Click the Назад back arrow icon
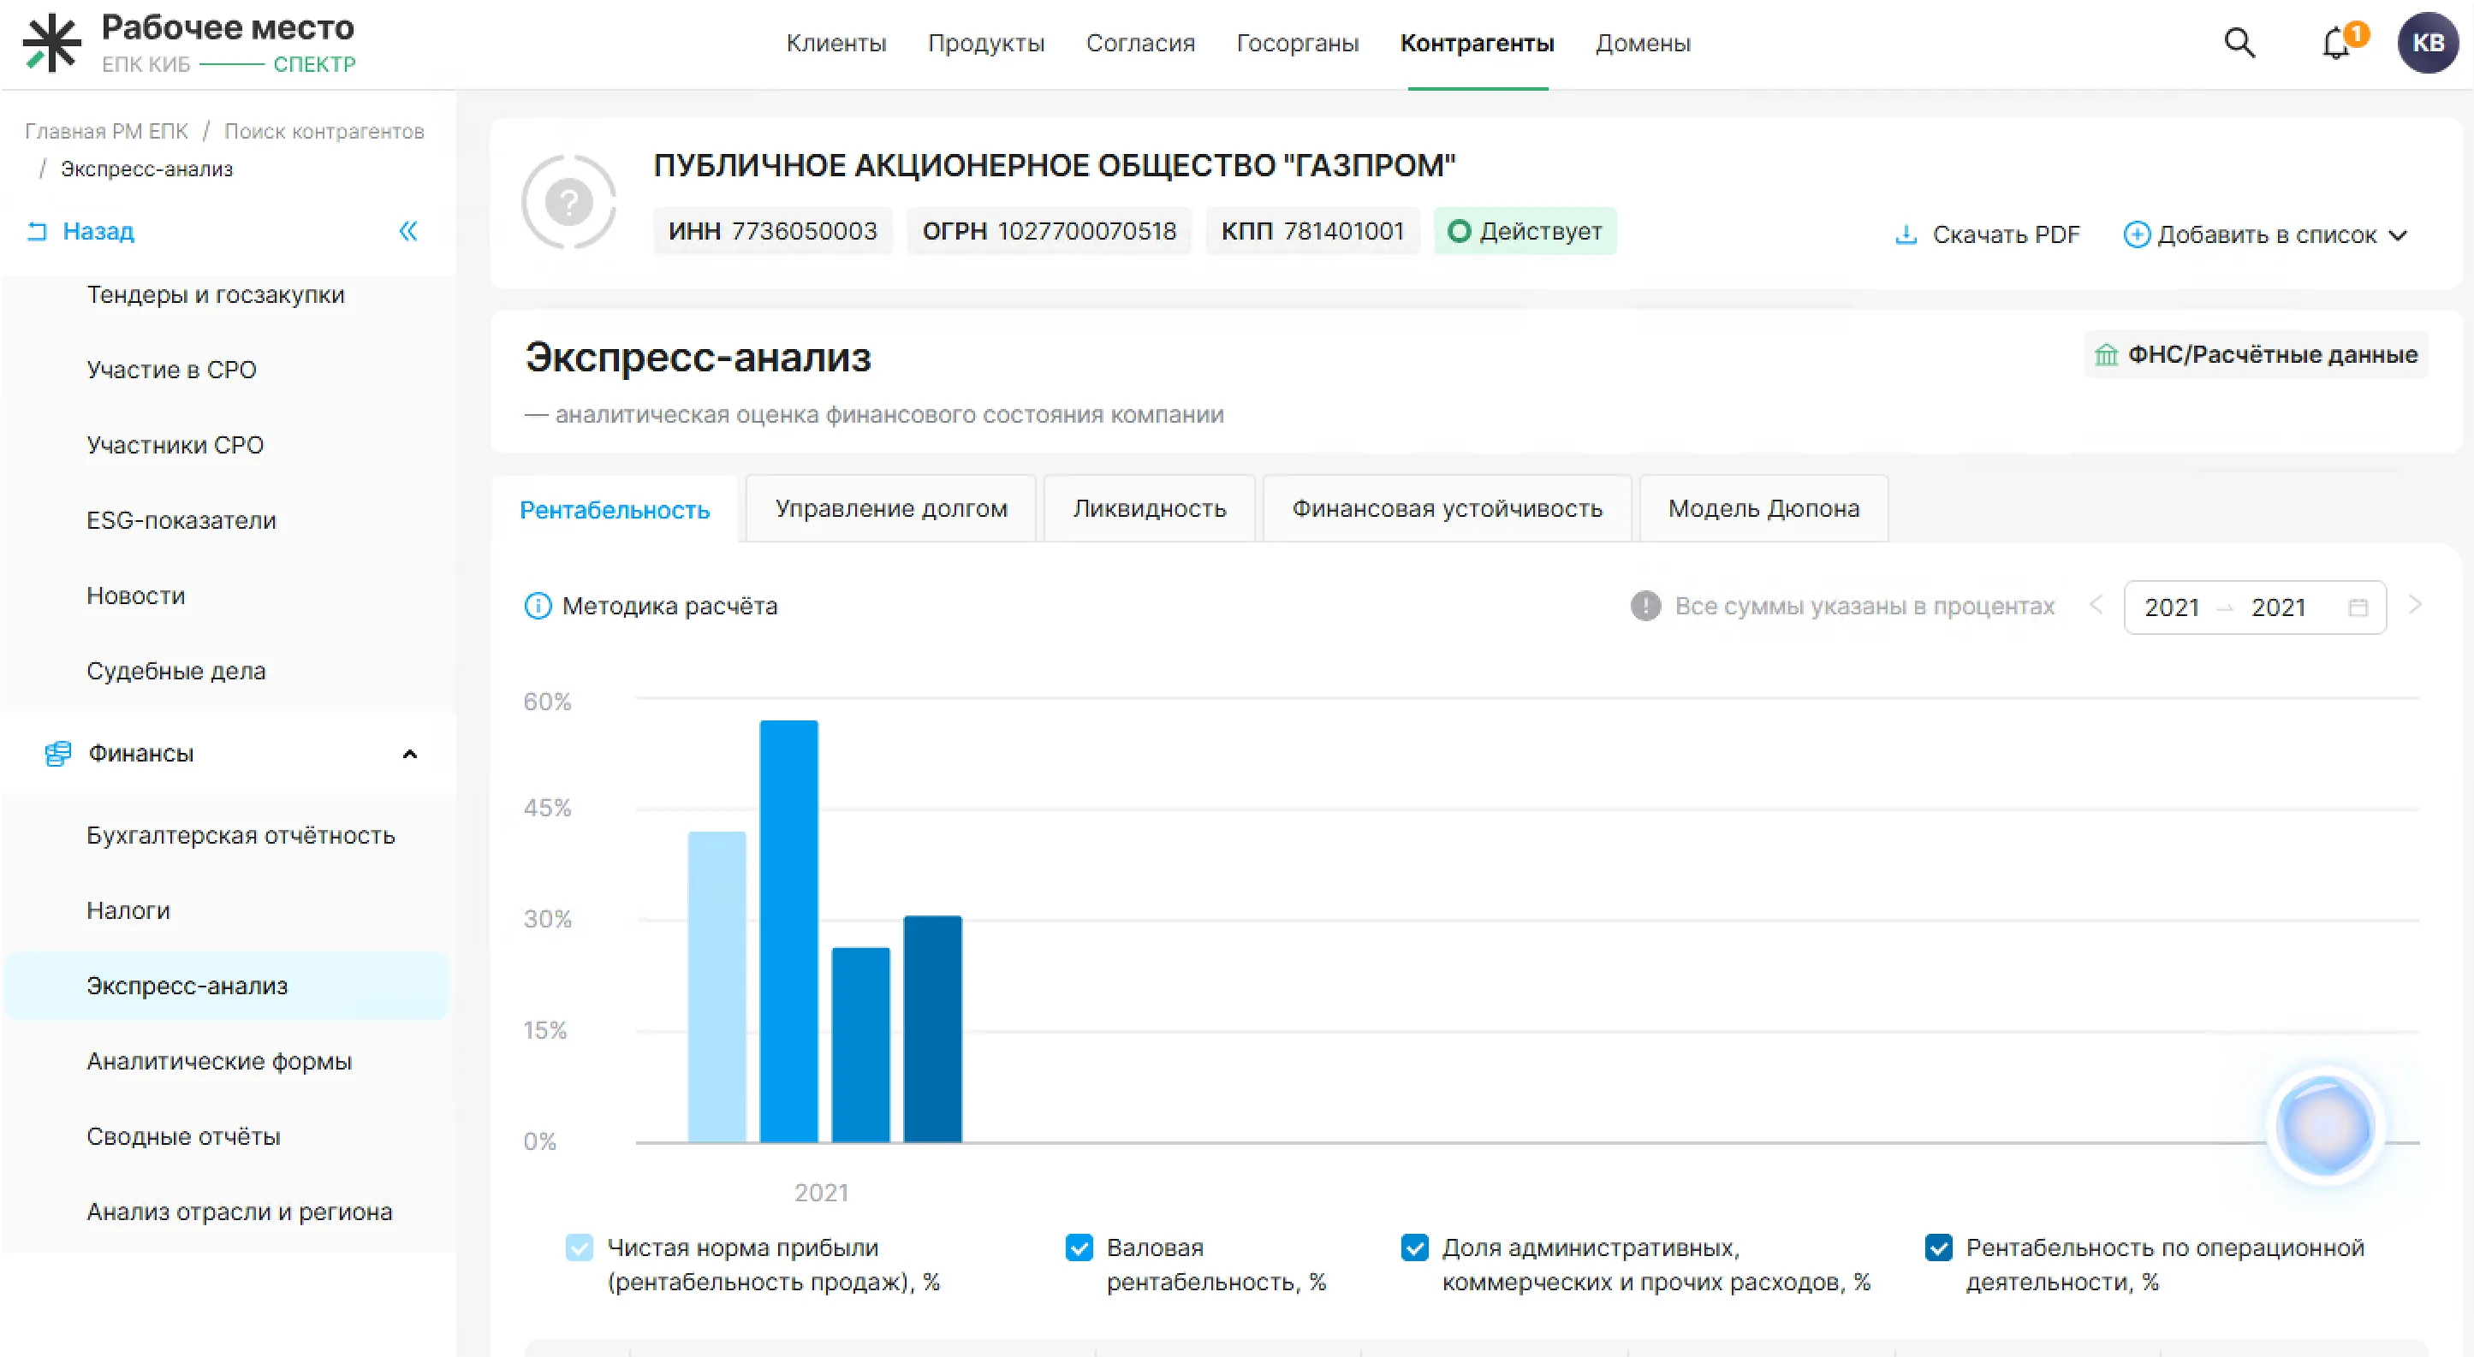 38,231
